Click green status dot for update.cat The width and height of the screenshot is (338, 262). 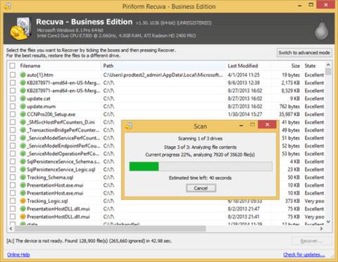23,98
